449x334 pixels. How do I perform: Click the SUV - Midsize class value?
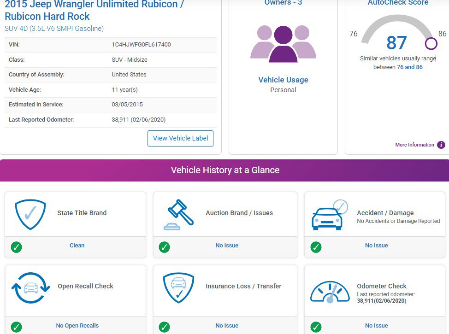coord(130,60)
